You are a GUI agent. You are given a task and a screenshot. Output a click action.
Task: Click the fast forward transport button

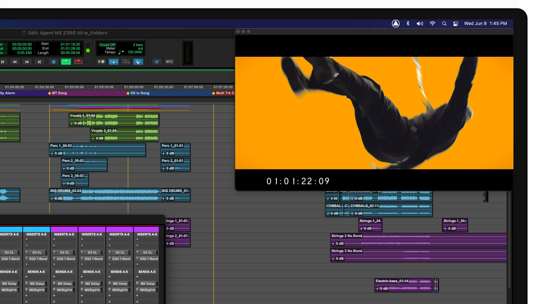point(27,62)
